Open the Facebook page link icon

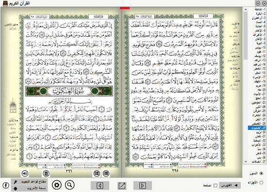point(6,185)
